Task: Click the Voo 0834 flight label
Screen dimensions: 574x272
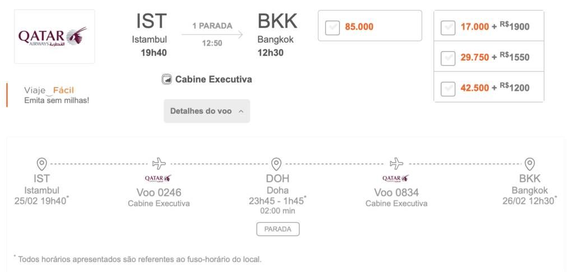Action: (396, 192)
